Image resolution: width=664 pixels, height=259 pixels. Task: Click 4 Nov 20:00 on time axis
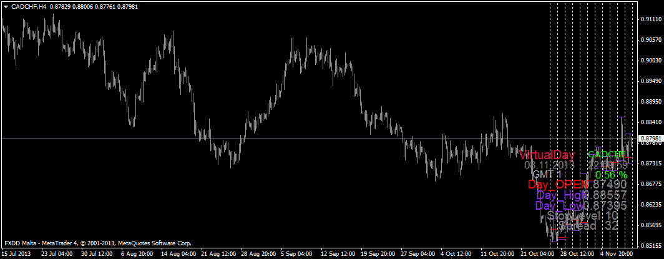point(617,254)
